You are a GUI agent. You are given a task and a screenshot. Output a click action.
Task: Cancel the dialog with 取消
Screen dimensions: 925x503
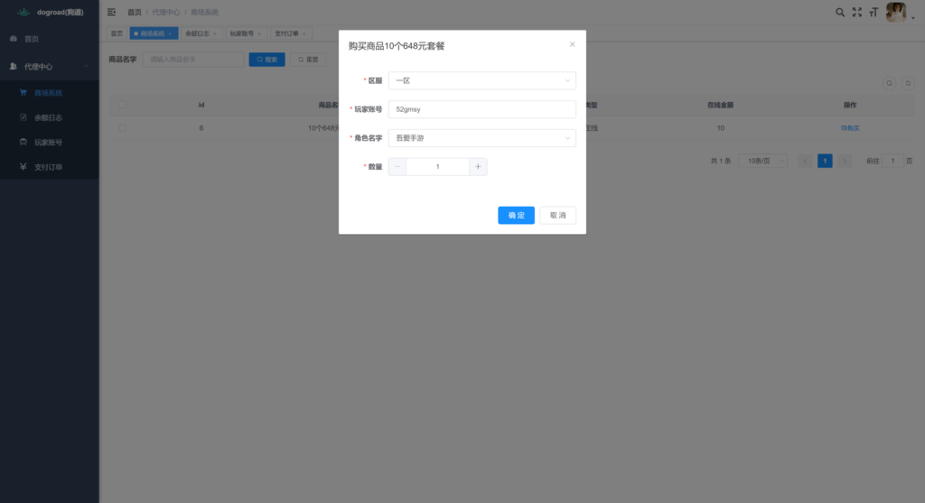point(557,215)
